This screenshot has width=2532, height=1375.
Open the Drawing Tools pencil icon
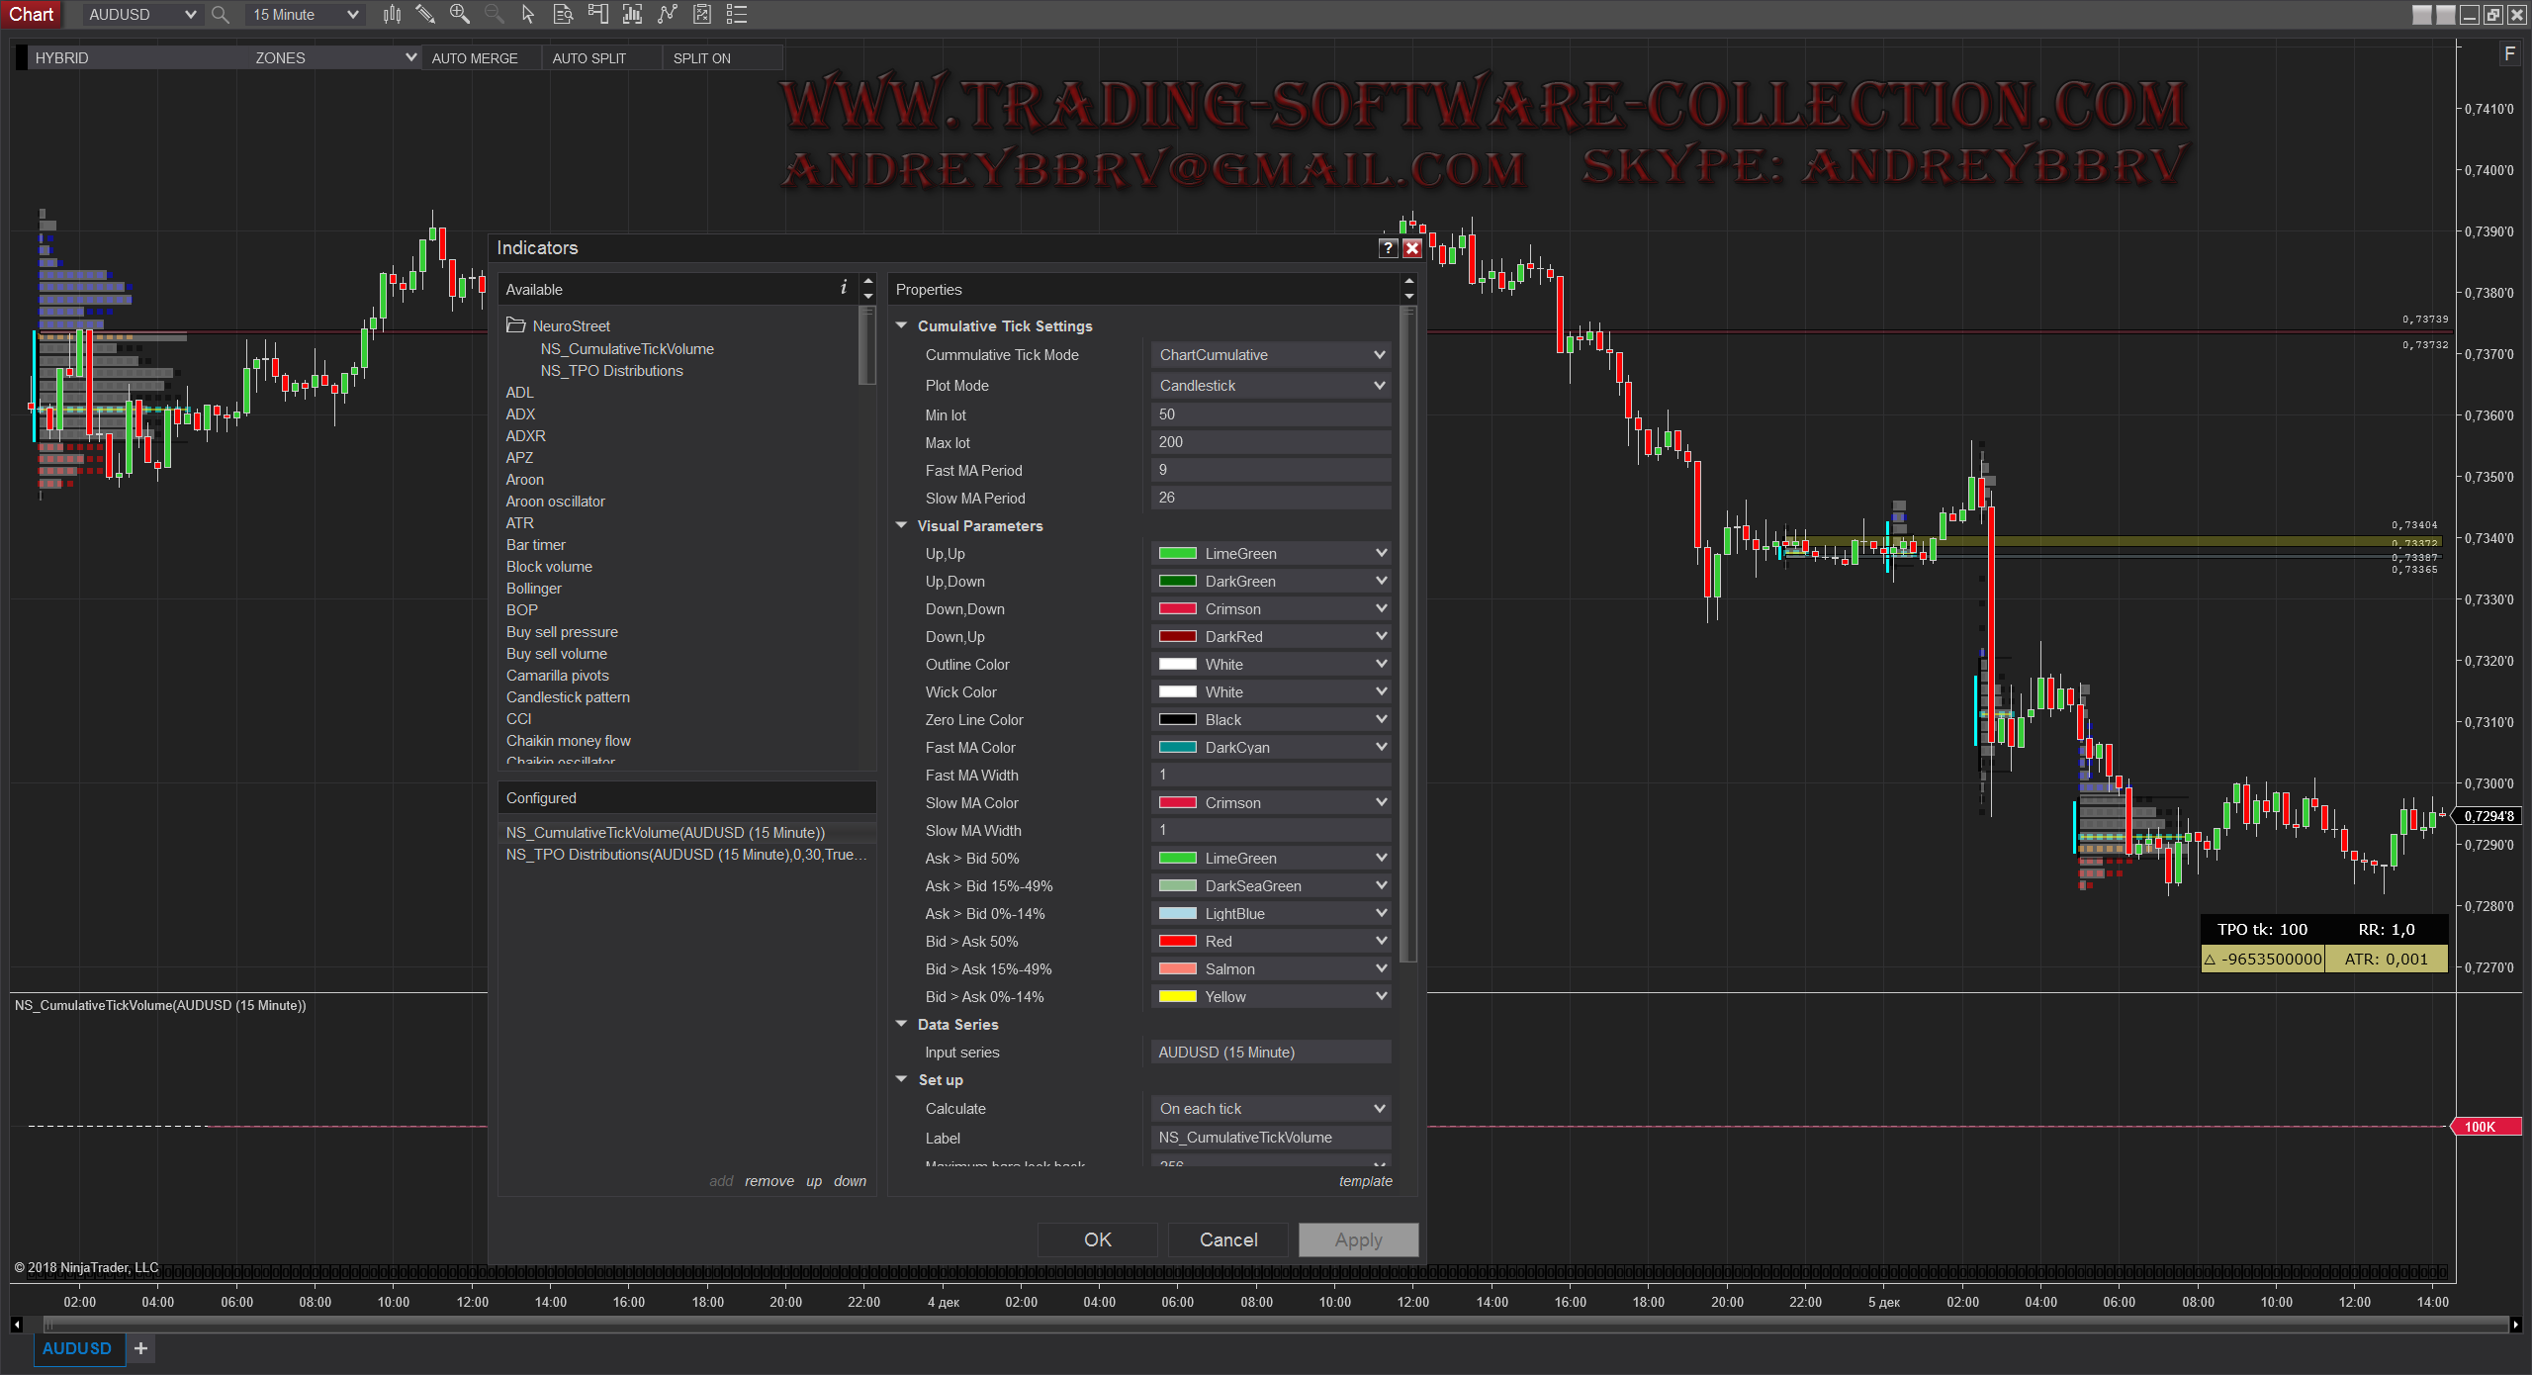point(425,14)
